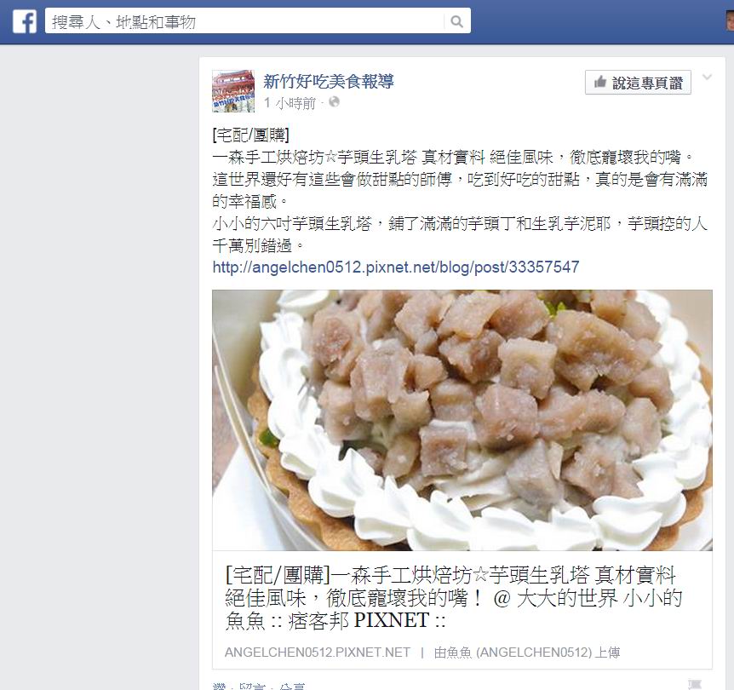Image resolution: width=734 pixels, height=690 pixels.
Task: Click the 1 小時前 timestamp link
Action: coord(290,102)
